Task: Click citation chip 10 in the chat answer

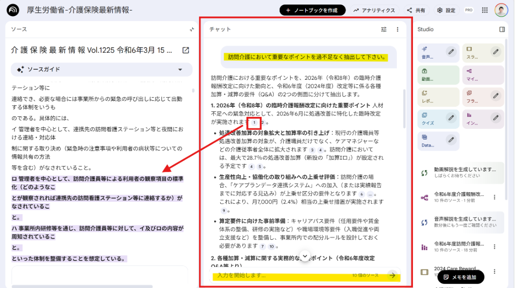Action: coord(272,246)
